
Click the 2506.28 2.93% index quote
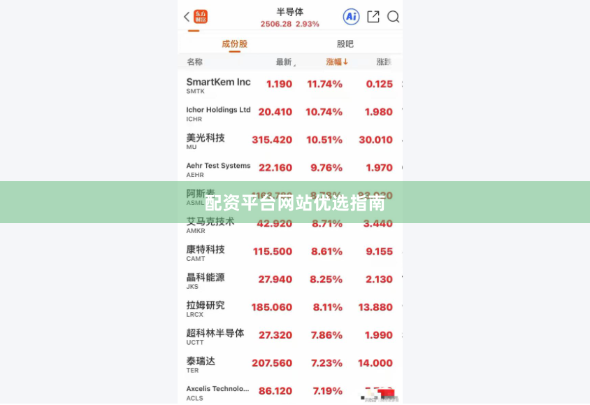pos(289,24)
